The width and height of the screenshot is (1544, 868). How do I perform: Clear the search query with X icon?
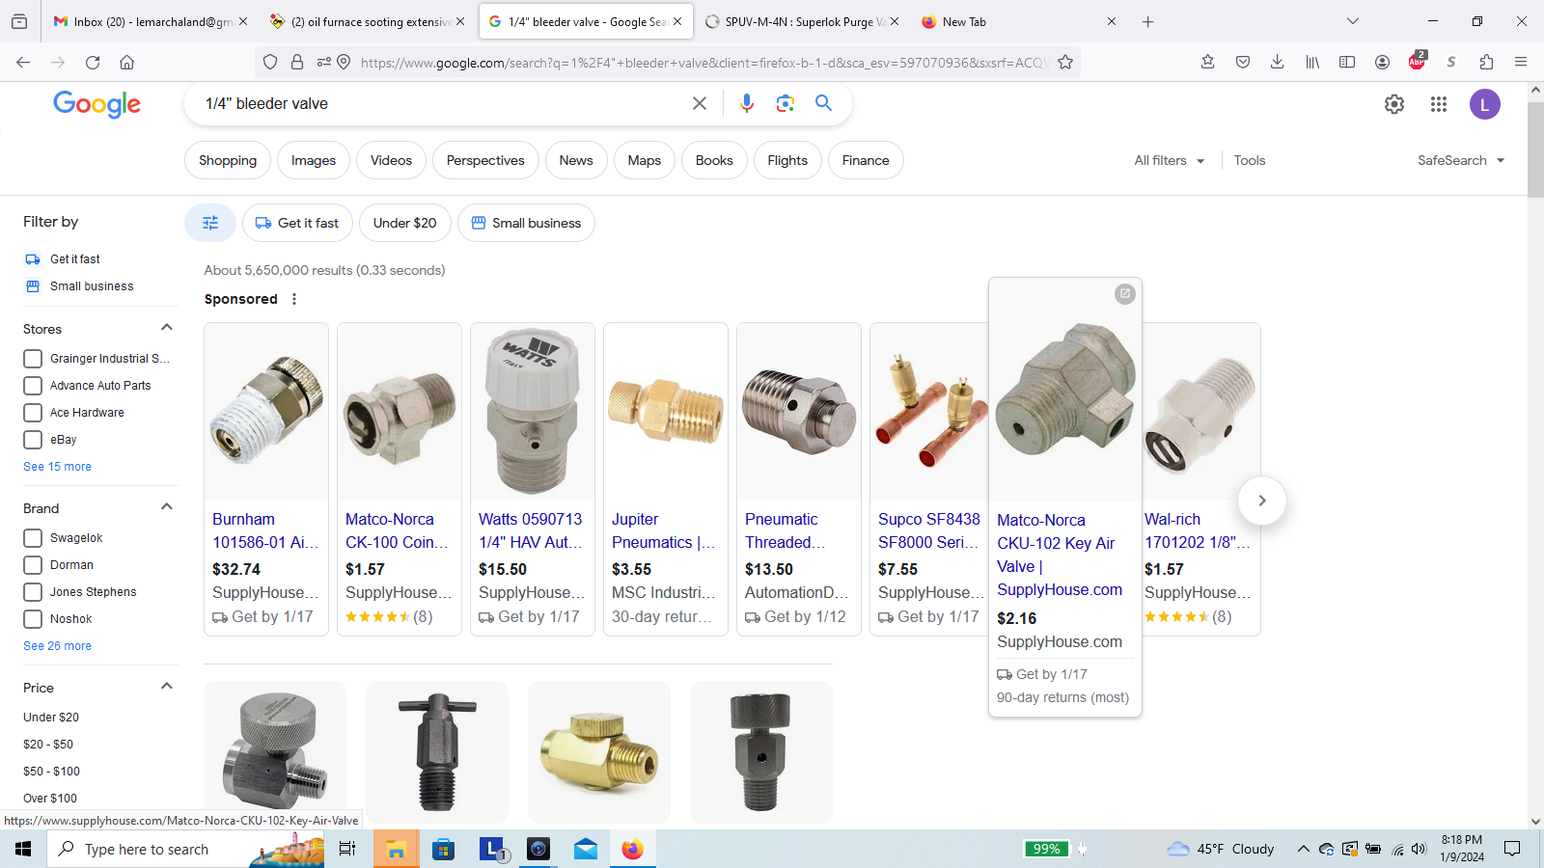(700, 103)
